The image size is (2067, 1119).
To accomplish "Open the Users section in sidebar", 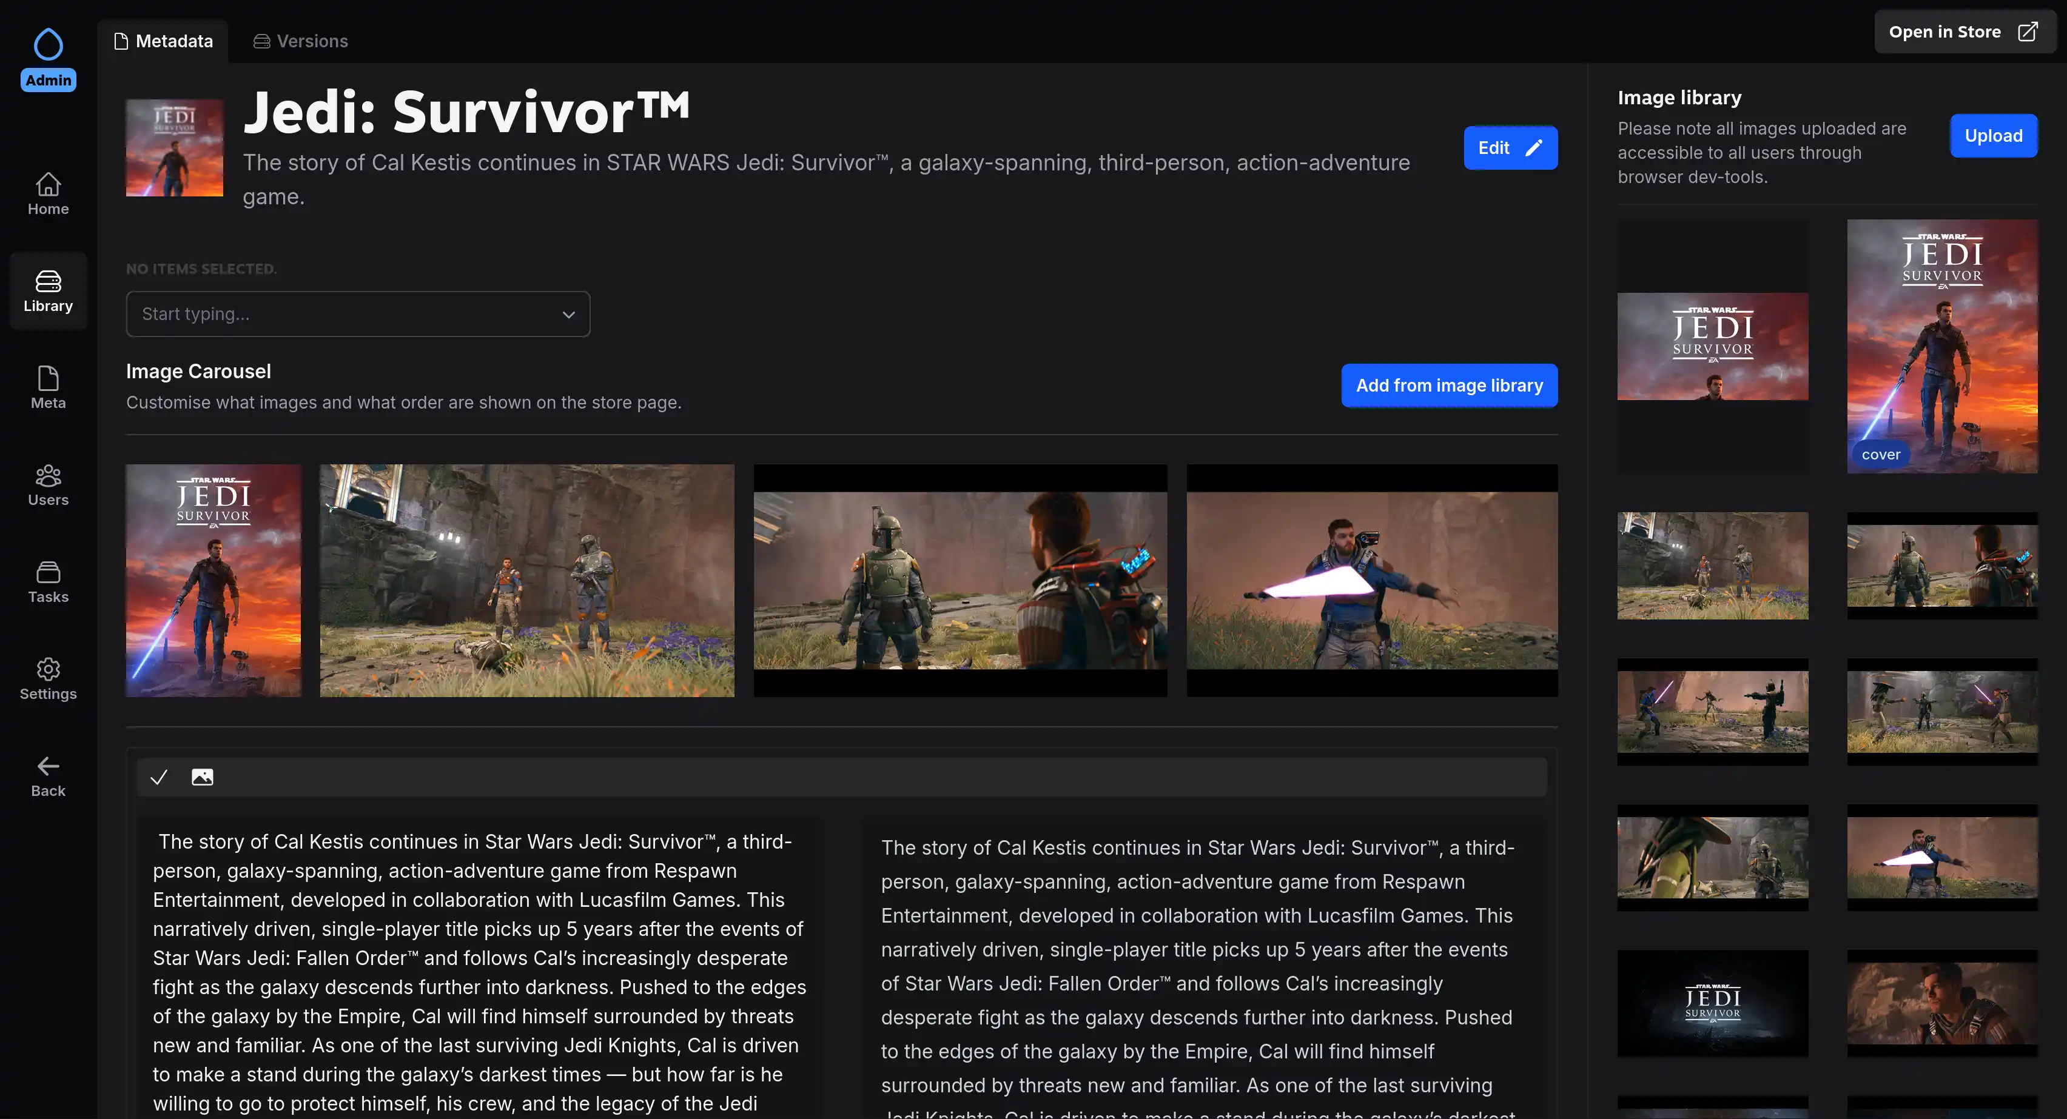I will click(x=48, y=486).
